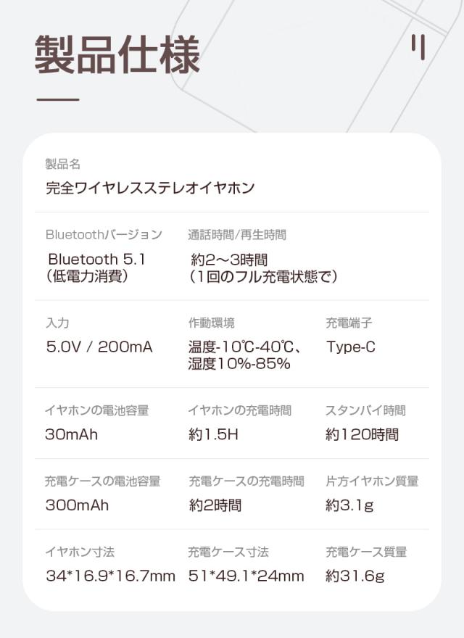
Task: Click the 作動環境 temperature and humidity text
Action: pyautogui.click(x=245, y=355)
